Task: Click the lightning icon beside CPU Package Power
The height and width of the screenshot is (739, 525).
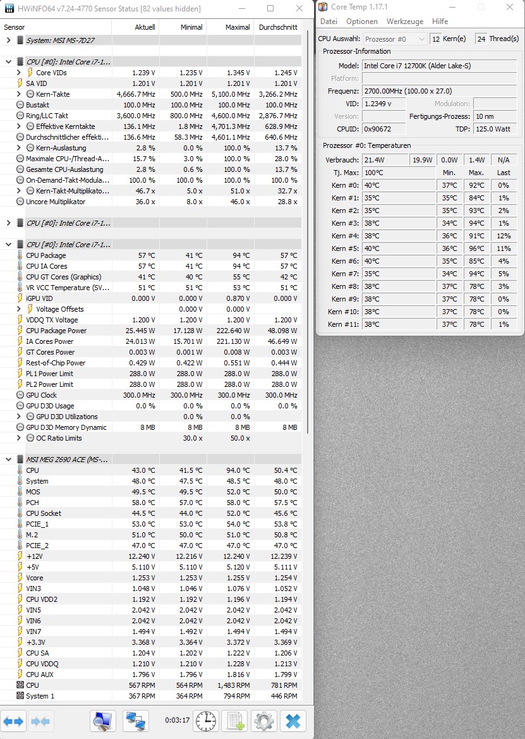Action: point(20,331)
